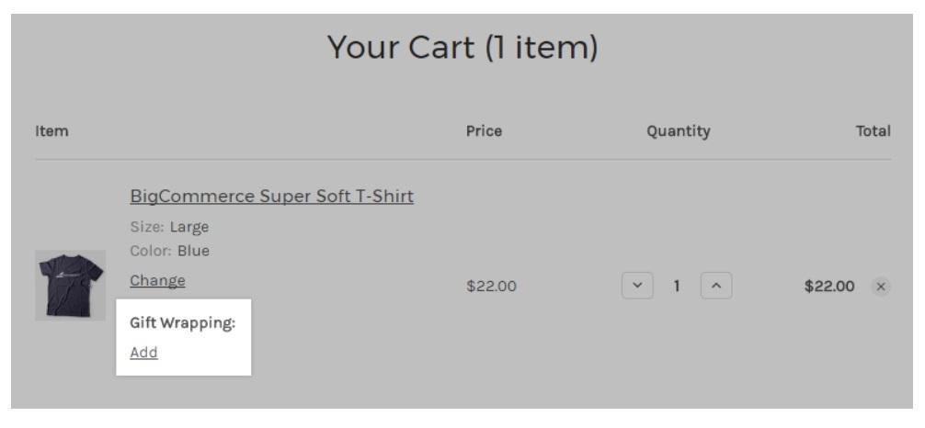
Task: Select the quantity value 1
Action: coord(676,287)
